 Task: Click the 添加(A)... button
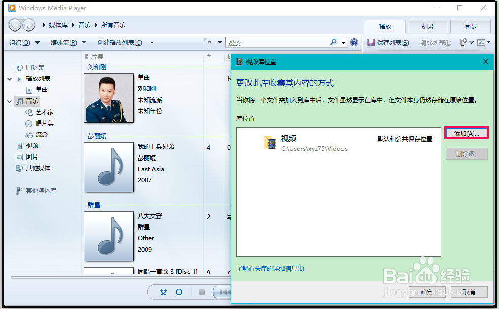[466, 133]
